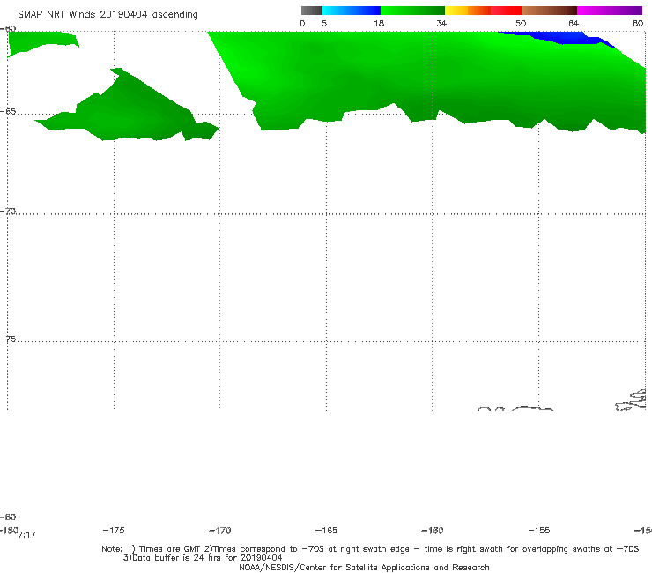Pick the magenta-purple segment of wind scale
Image resolution: width=652 pixels, height=573 pixels.
tap(610, 11)
